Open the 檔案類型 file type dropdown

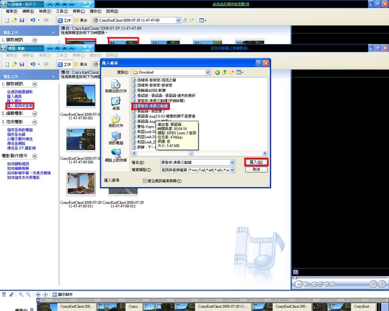(232, 170)
